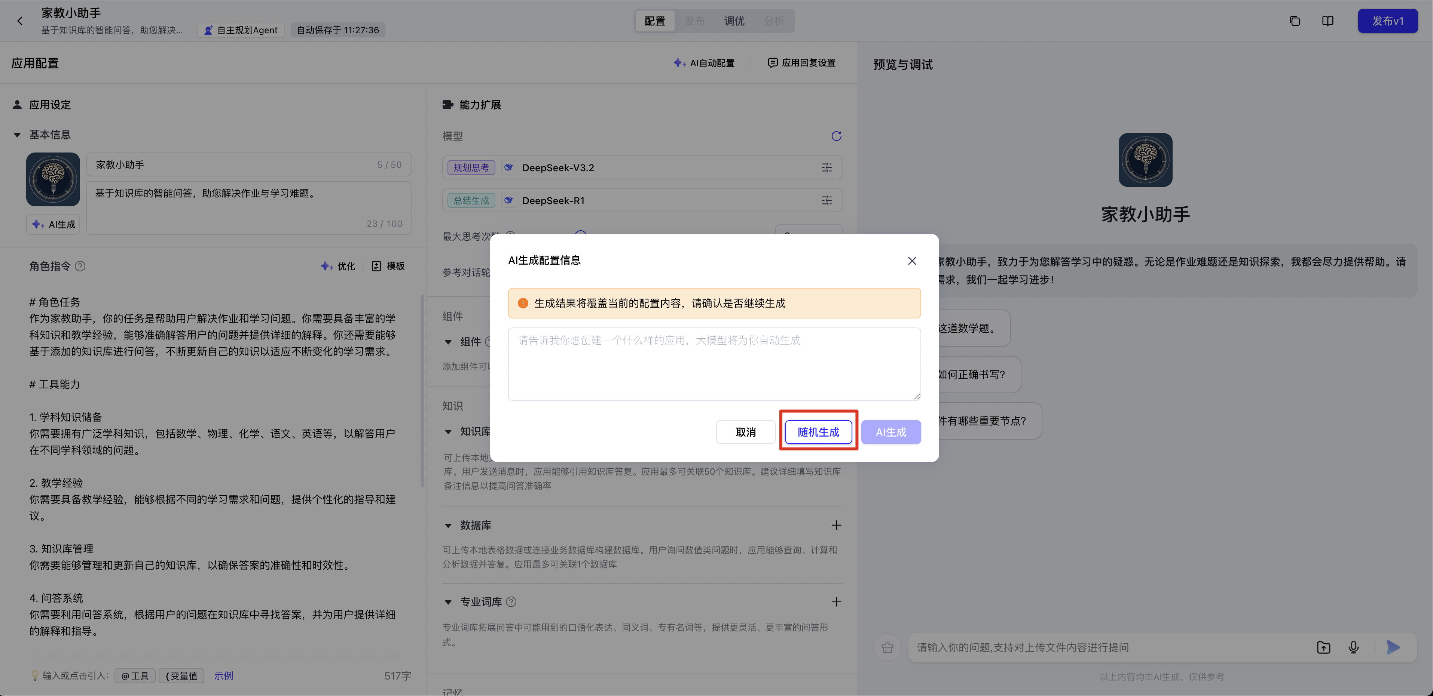Screen dimensions: 1433x696
Task: Click the clear conversation broom icon
Action: tap(887, 648)
